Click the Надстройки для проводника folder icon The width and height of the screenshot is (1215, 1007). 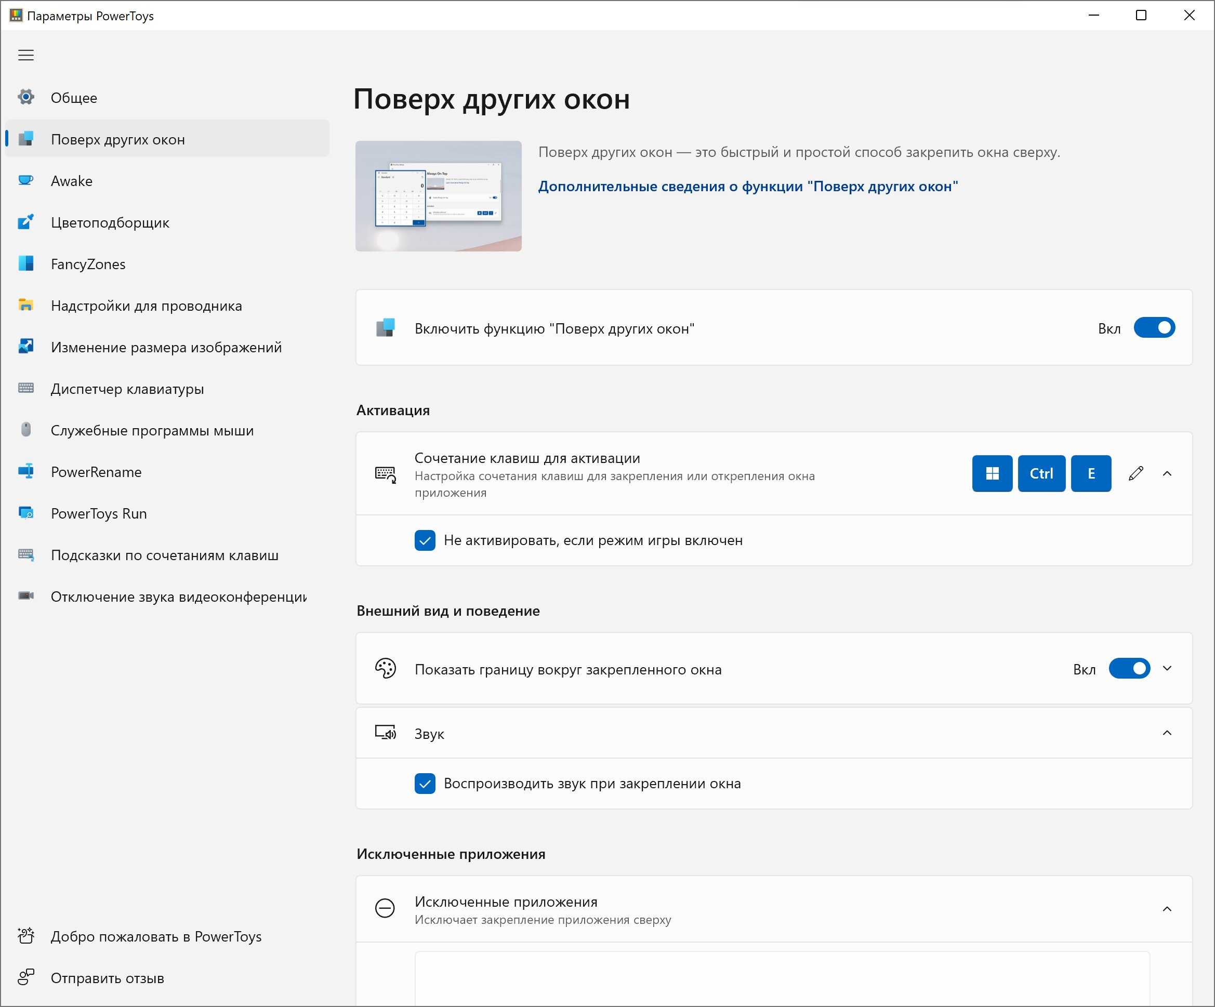pos(26,306)
